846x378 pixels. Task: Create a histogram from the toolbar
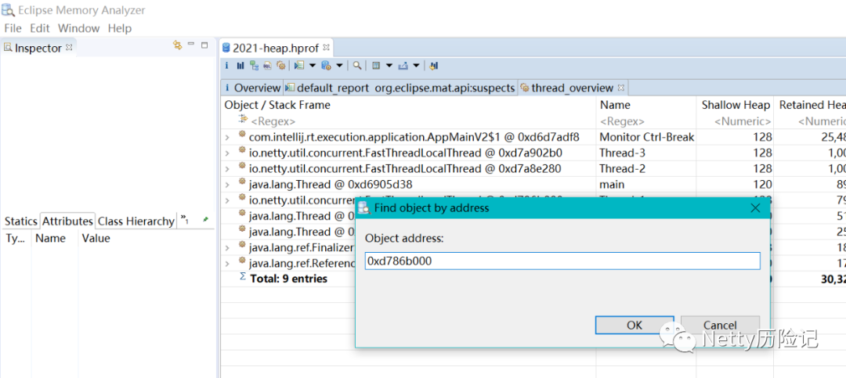[240, 65]
